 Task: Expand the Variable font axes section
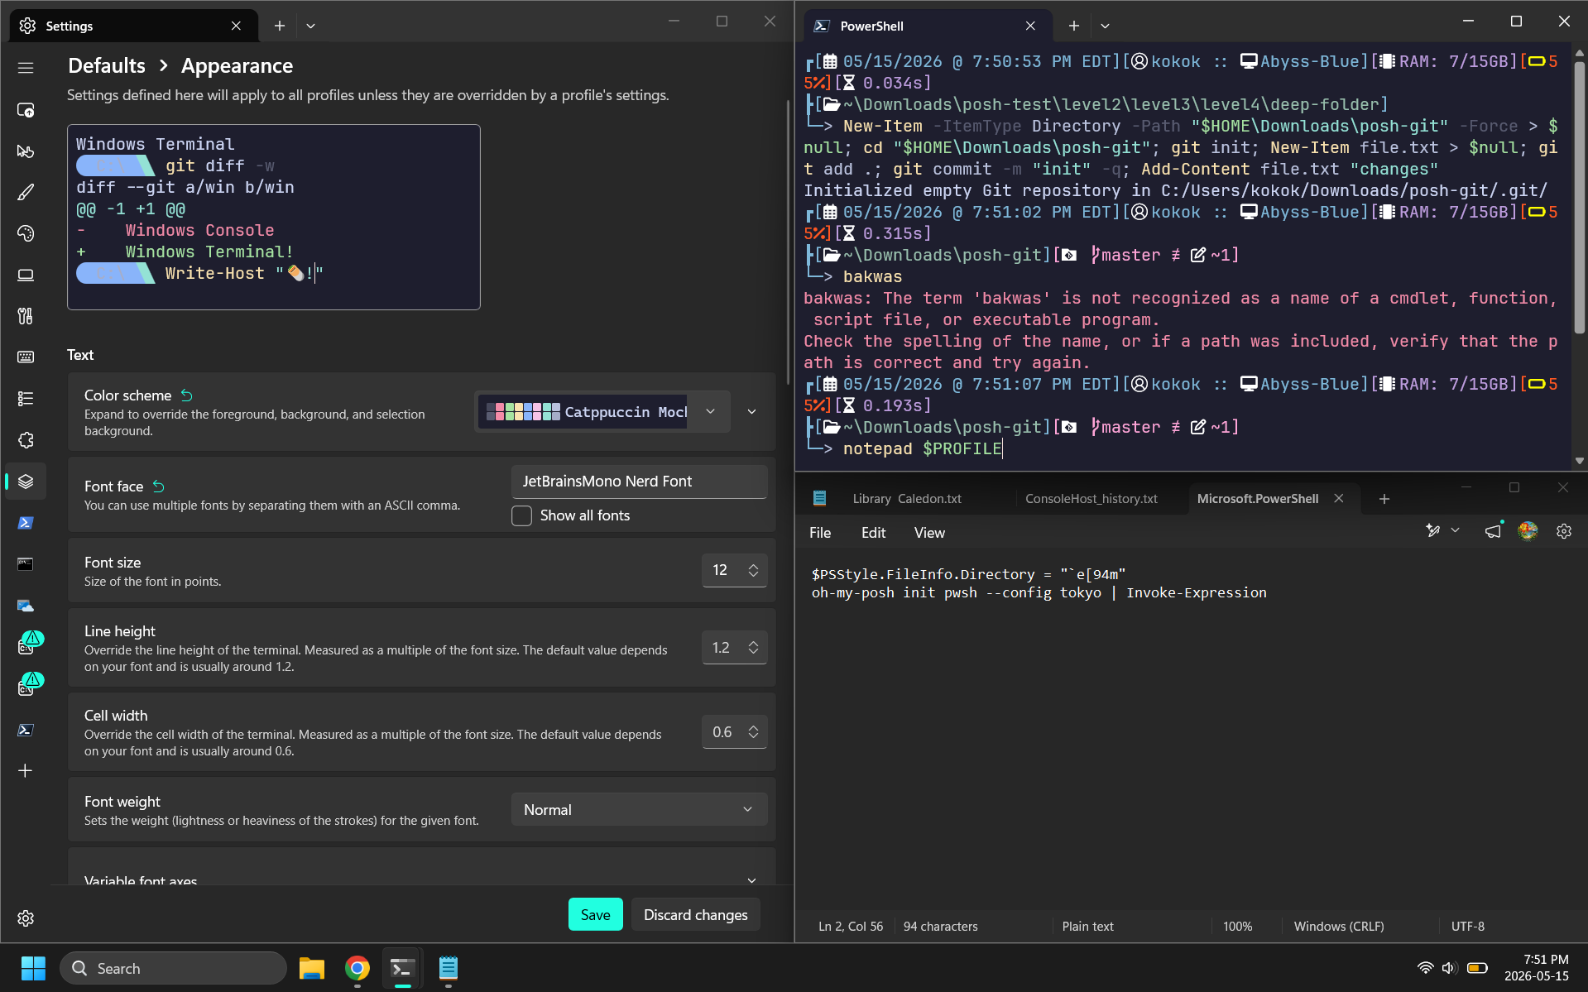pos(751,880)
